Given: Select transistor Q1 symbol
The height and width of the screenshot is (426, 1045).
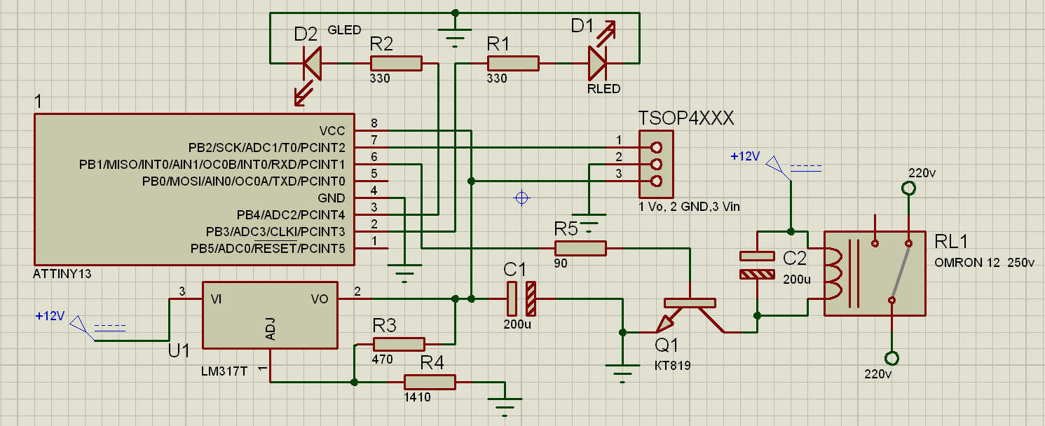Looking at the screenshot, I should point(690,314).
